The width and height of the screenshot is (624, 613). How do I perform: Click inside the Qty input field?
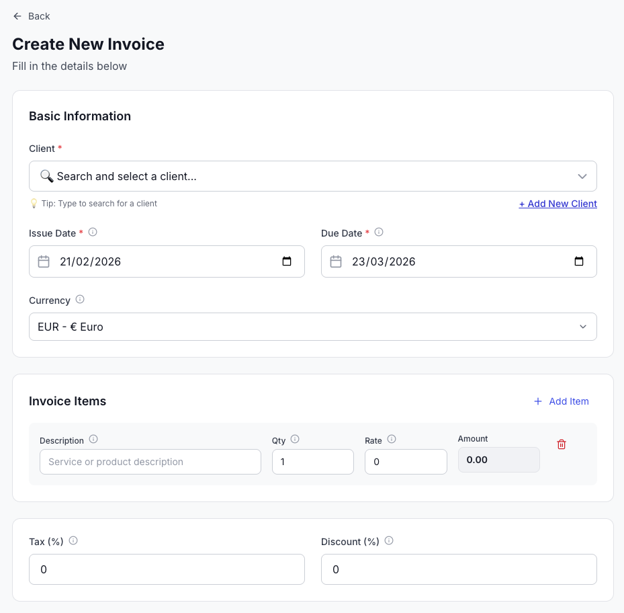(312, 461)
